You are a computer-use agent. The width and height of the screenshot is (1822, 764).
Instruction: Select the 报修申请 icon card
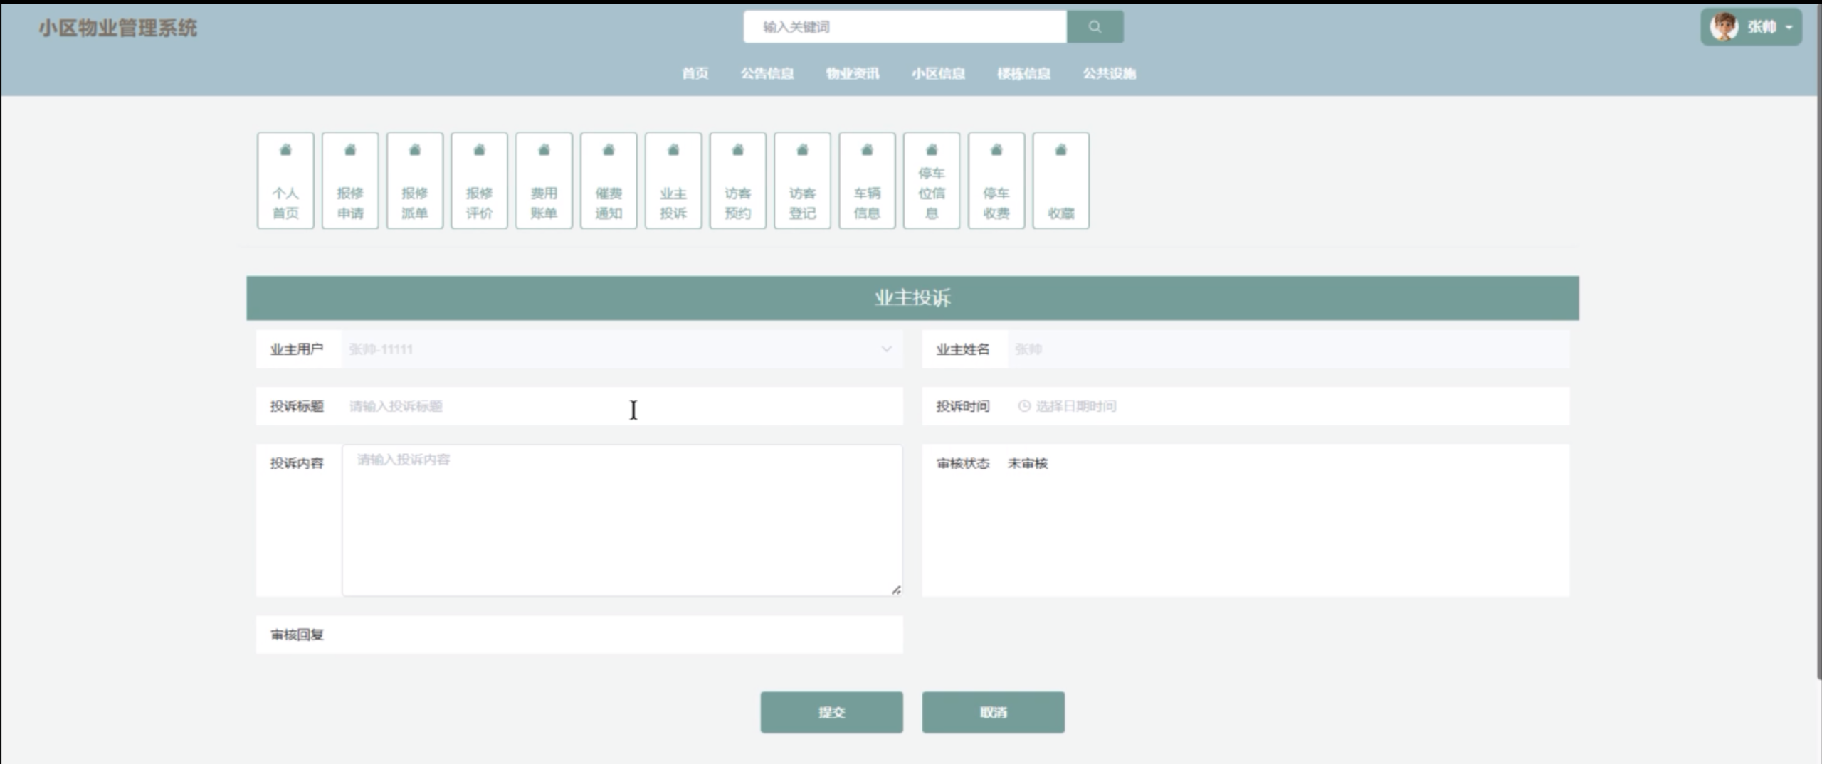(x=350, y=180)
